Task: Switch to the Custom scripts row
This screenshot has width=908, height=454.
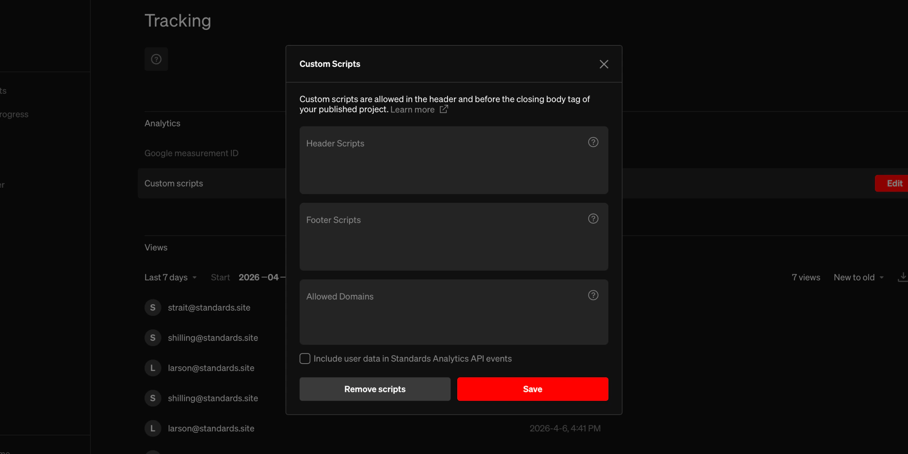Action: [x=174, y=183]
